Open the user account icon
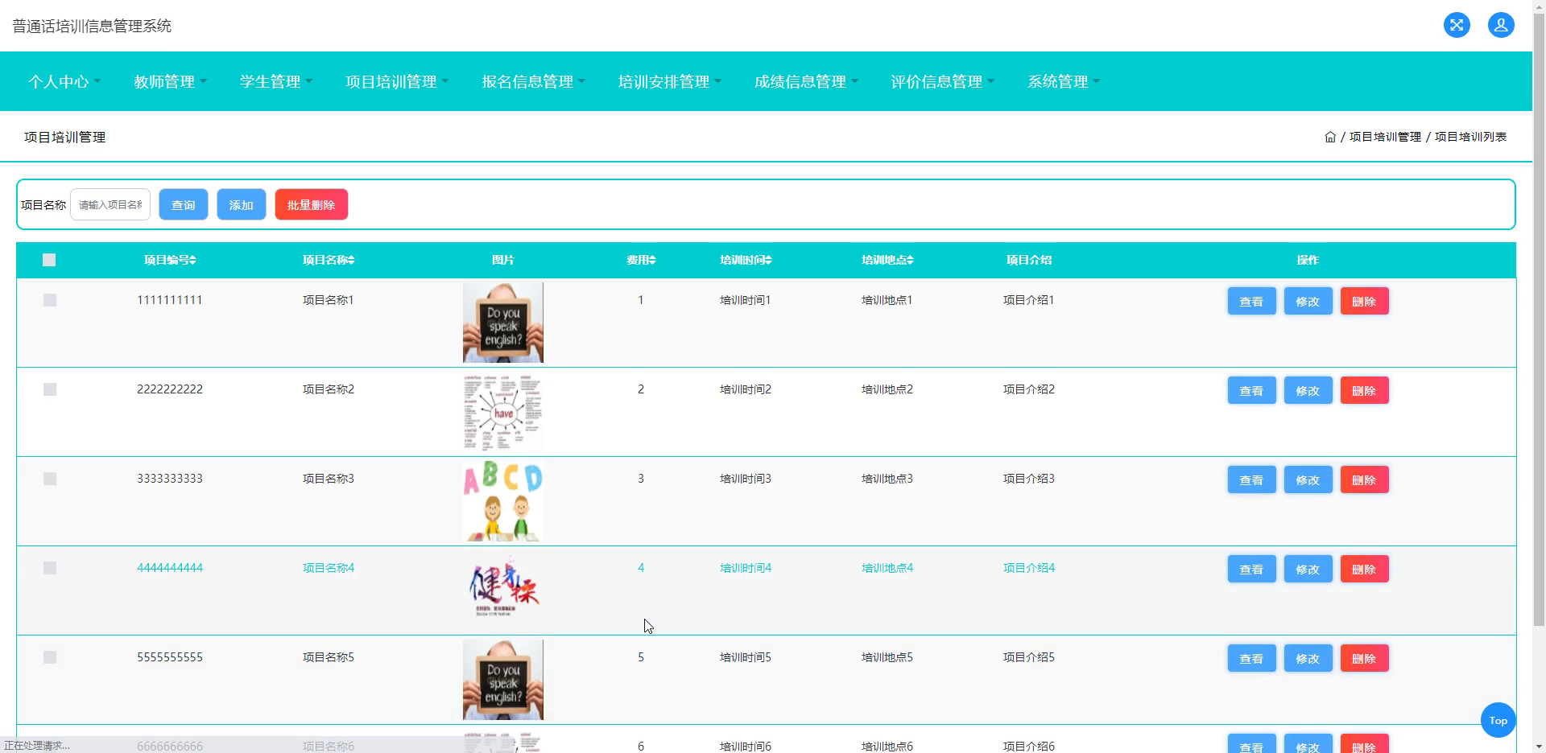This screenshot has width=1546, height=753. (1501, 25)
